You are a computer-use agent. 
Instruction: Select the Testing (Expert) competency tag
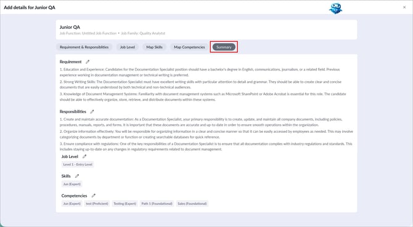[125, 204]
